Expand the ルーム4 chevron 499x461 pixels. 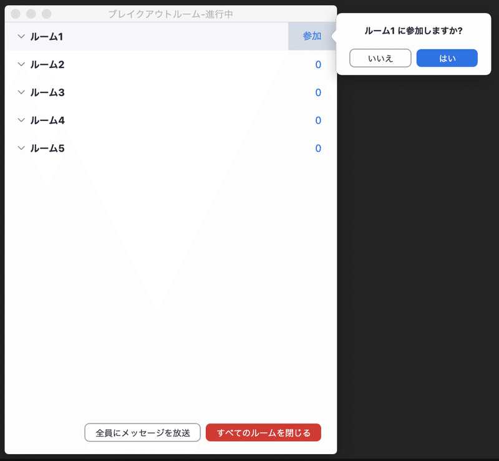click(x=21, y=120)
